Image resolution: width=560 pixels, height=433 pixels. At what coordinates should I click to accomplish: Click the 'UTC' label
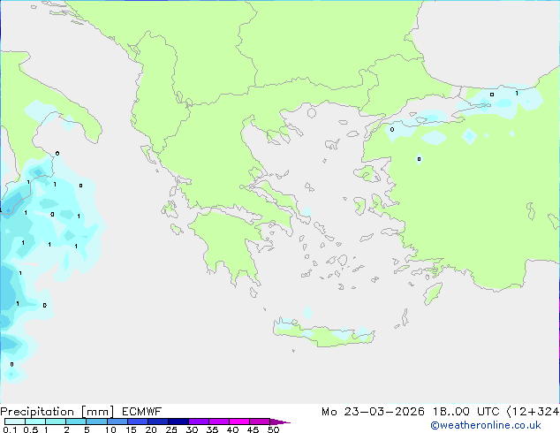[x=488, y=412]
